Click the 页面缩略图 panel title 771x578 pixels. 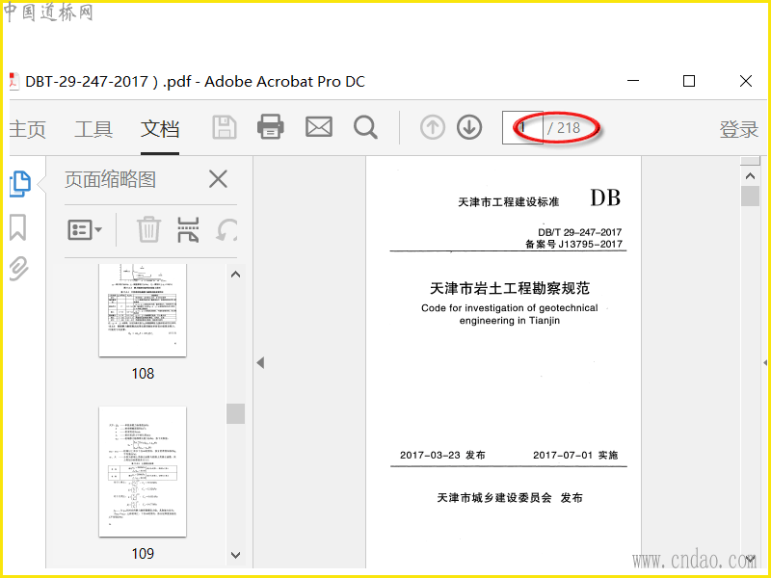(x=110, y=179)
